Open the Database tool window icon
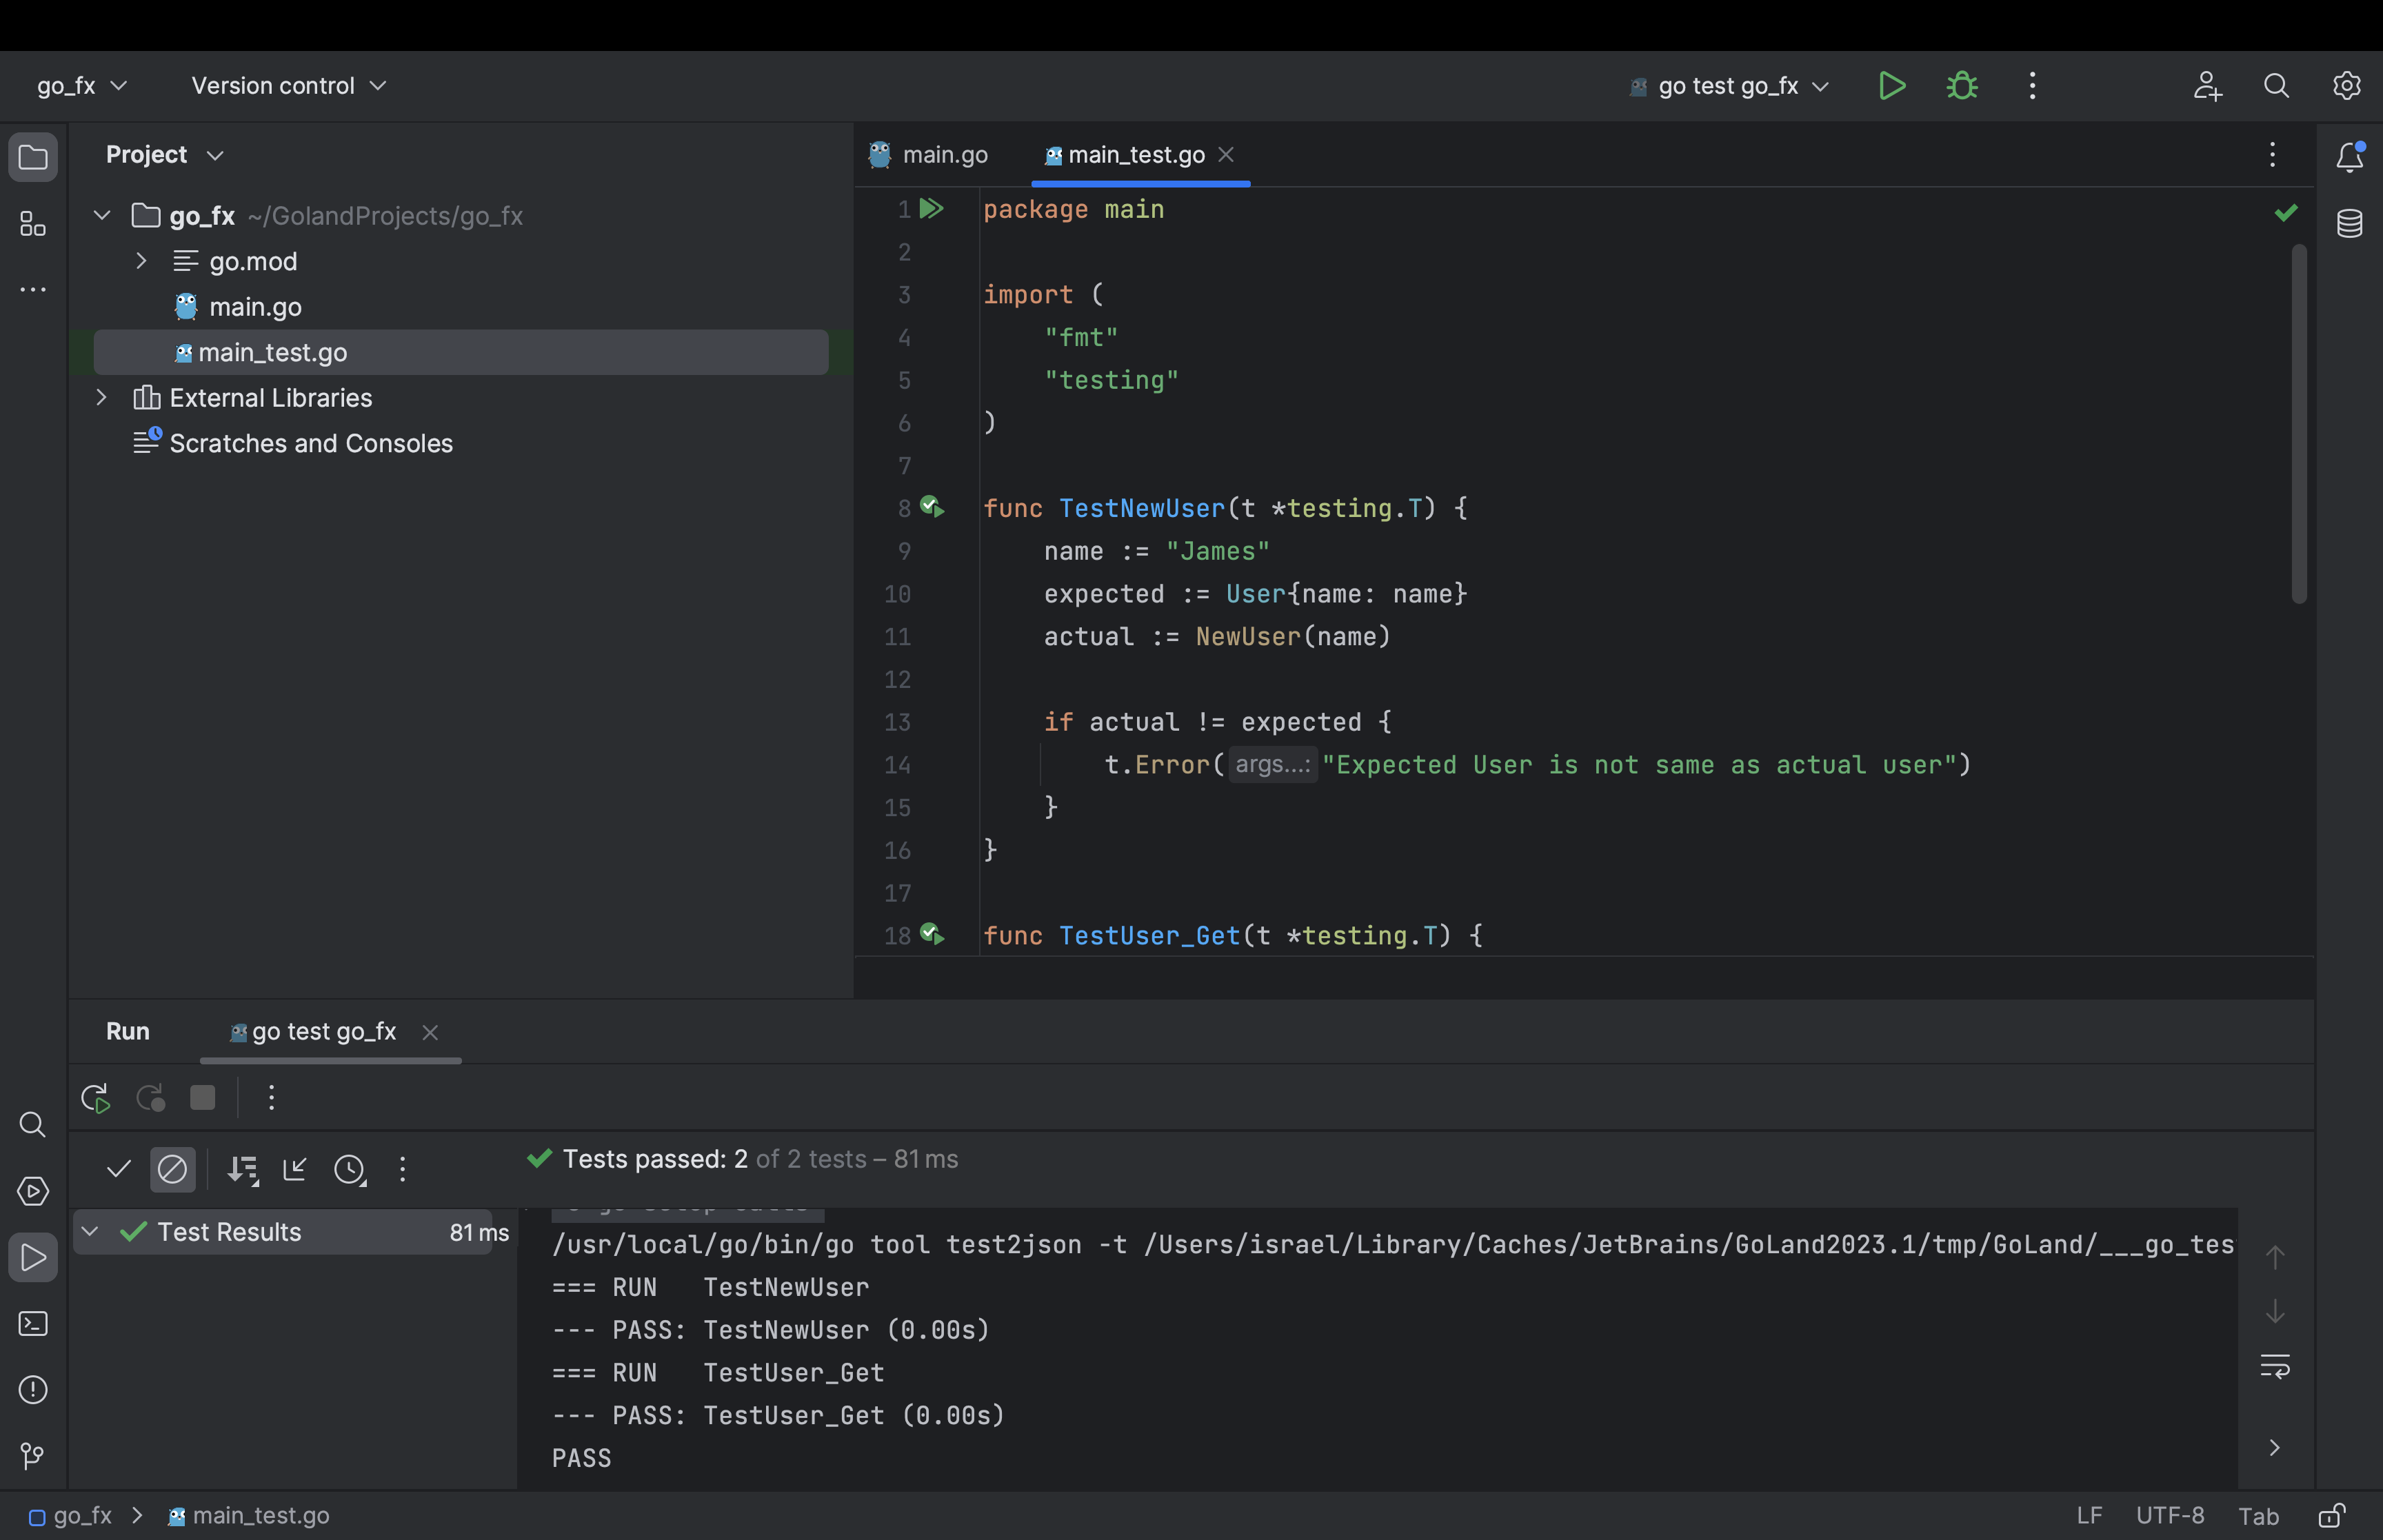The width and height of the screenshot is (2383, 1540). [2349, 223]
